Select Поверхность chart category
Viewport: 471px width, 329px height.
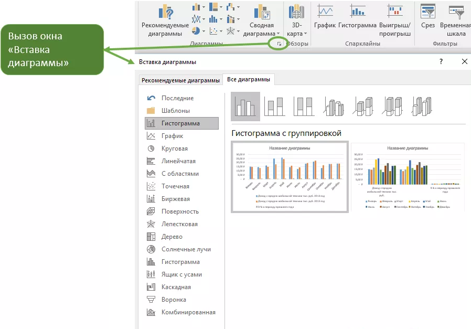[x=181, y=211]
